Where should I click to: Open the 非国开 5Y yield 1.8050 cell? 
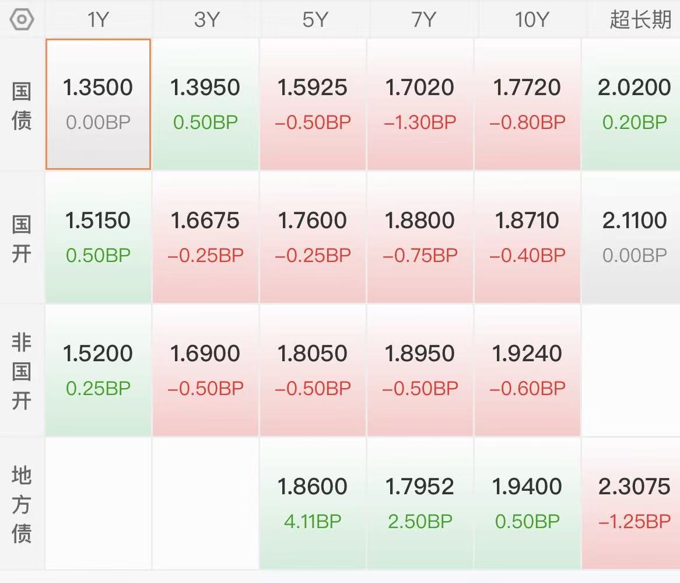(313, 370)
